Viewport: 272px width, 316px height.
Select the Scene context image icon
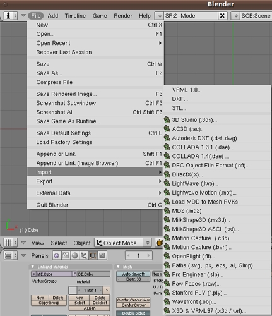pos(102,256)
